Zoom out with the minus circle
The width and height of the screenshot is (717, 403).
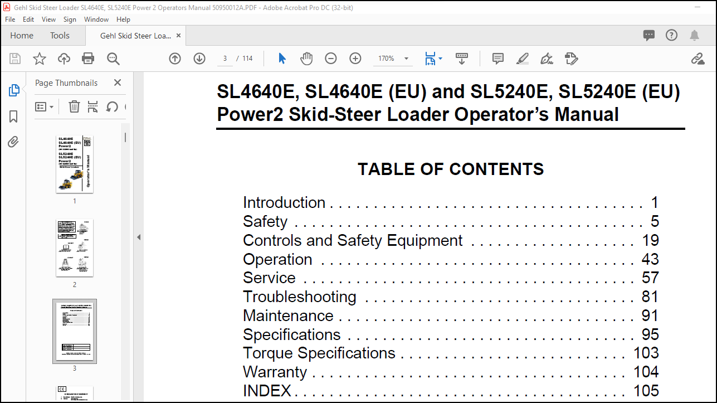click(x=331, y=59)
